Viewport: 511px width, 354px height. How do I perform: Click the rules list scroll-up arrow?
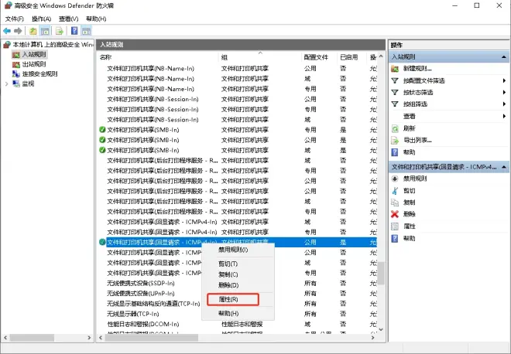381,56
